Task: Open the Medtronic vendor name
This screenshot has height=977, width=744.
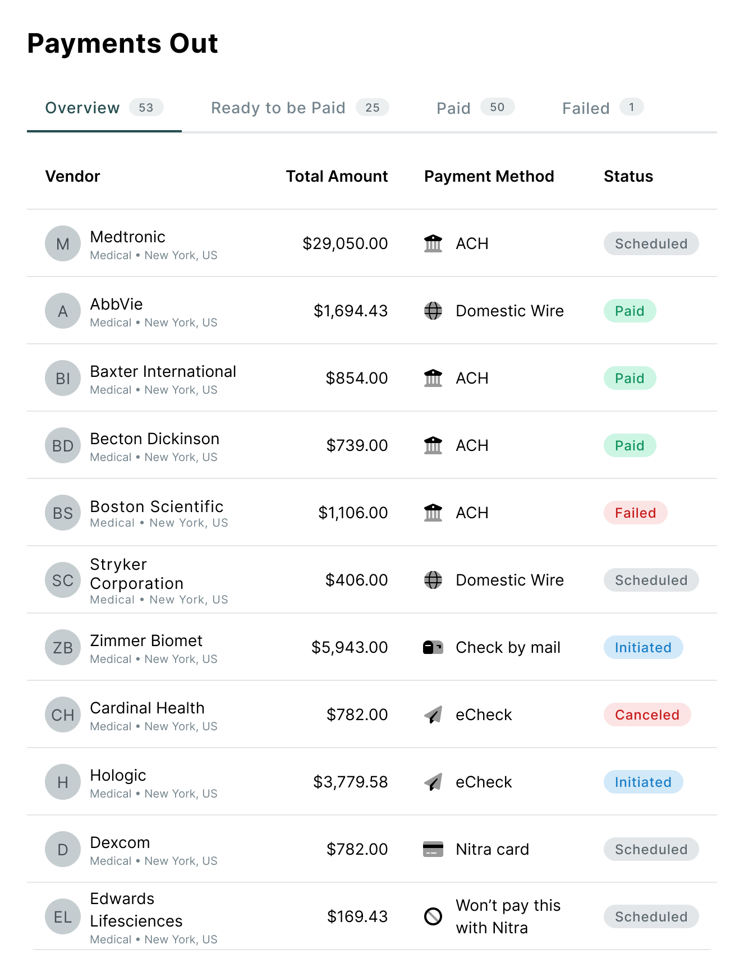Action: (128, 237)
